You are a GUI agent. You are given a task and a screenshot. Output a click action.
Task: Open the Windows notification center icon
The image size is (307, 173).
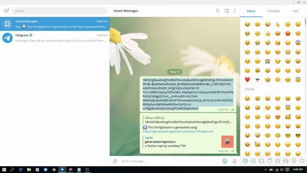pos(287,170)
